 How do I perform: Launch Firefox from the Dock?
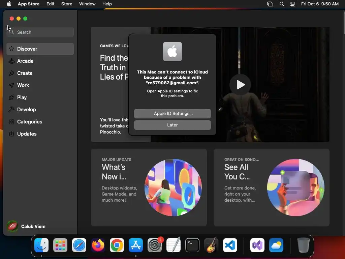[x=98, y=245]
